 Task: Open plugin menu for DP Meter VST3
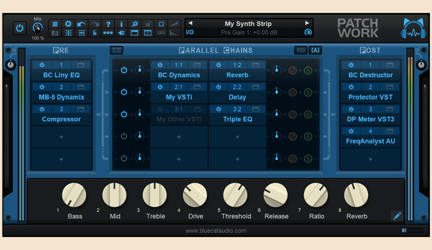point(371,119)
